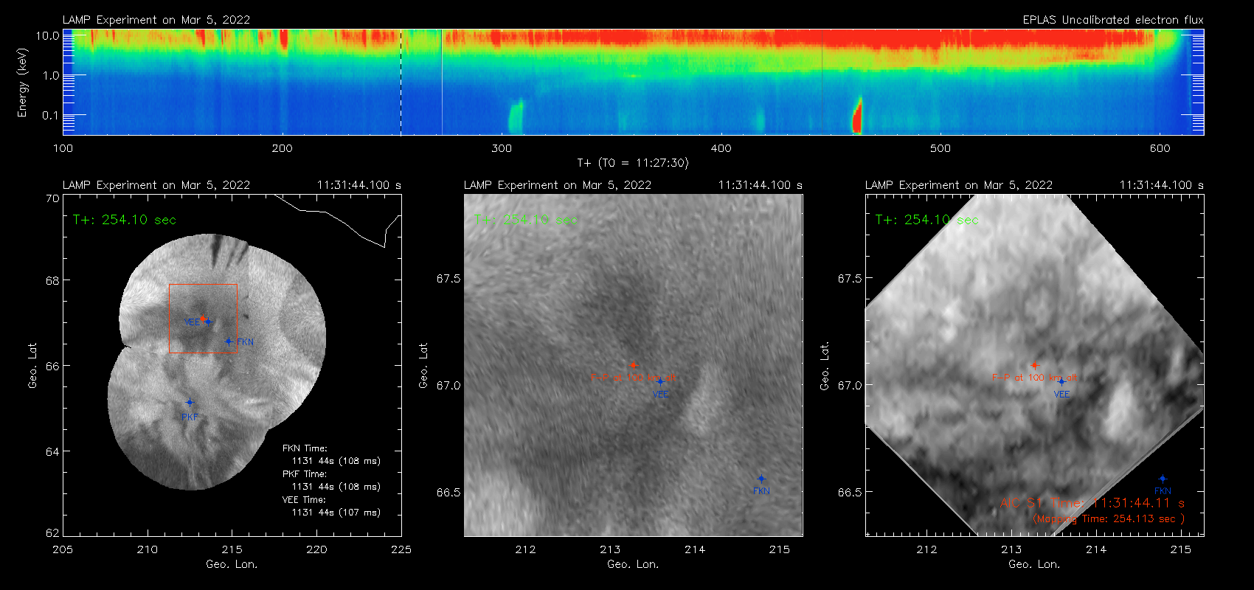Click the timestamp '11:31:44.100 s' above left map
The image size is (1254, 590).
click(359, 185)
